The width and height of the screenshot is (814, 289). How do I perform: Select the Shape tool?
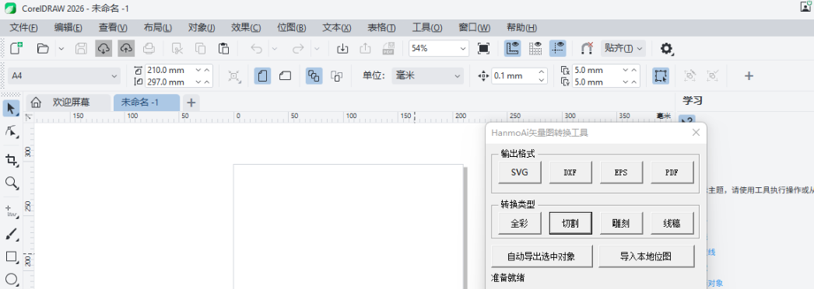[x=11, y=131]
